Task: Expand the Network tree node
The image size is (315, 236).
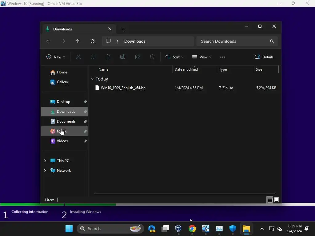Action: point(45,171)
